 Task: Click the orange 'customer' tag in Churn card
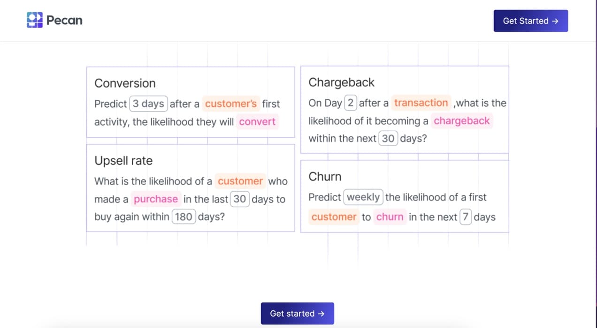334,216
